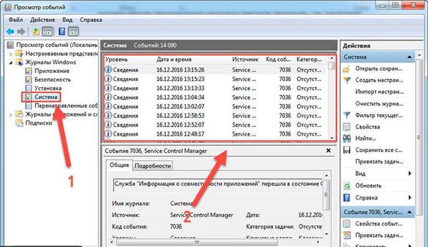Open the Вид submenu arrow in actions
Image resolution: width=428 pixels, height=247 pixels.
point(410,174)
